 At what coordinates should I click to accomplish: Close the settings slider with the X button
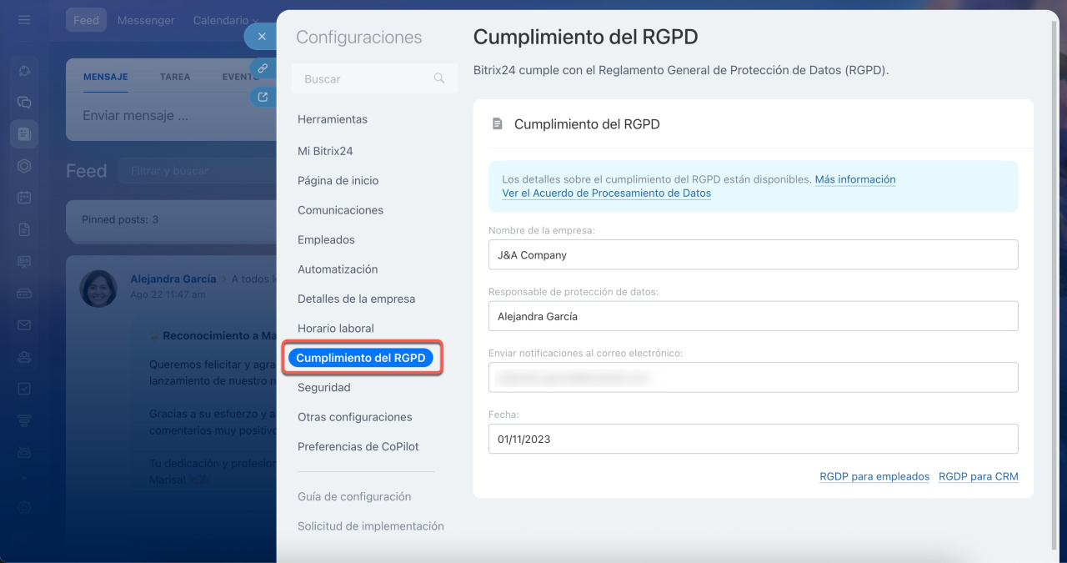pos(262,37)
